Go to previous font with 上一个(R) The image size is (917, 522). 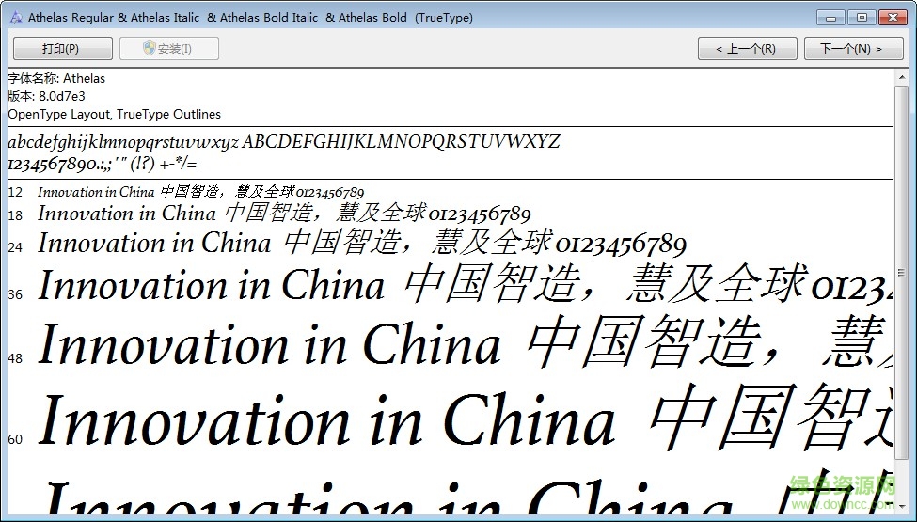pos(747,49)
